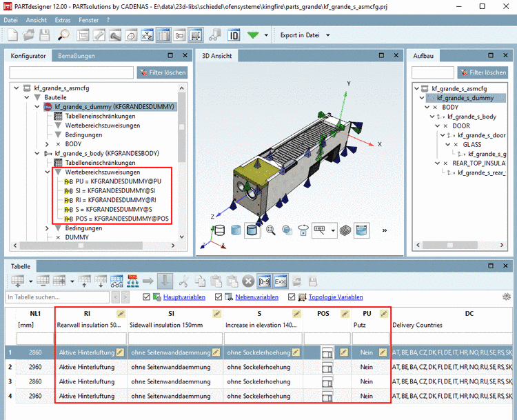Switch to the Bemaßungen tab

[76, 56]
